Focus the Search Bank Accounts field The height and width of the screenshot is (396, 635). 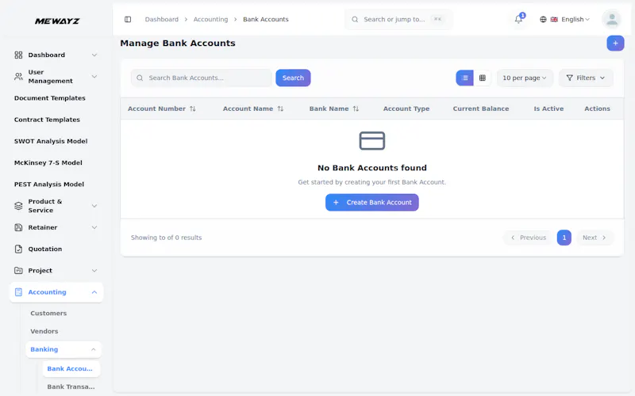point(202,78)
